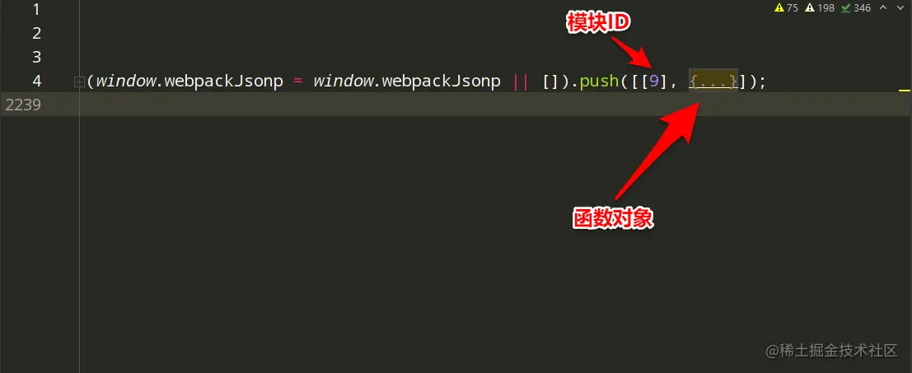
Task: Open the green typo checkmark showing 346
Action: tap(855, 7)
